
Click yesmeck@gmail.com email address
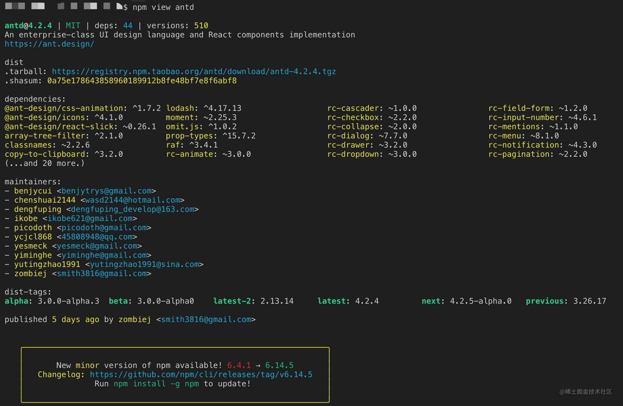[x=97, y=246]
